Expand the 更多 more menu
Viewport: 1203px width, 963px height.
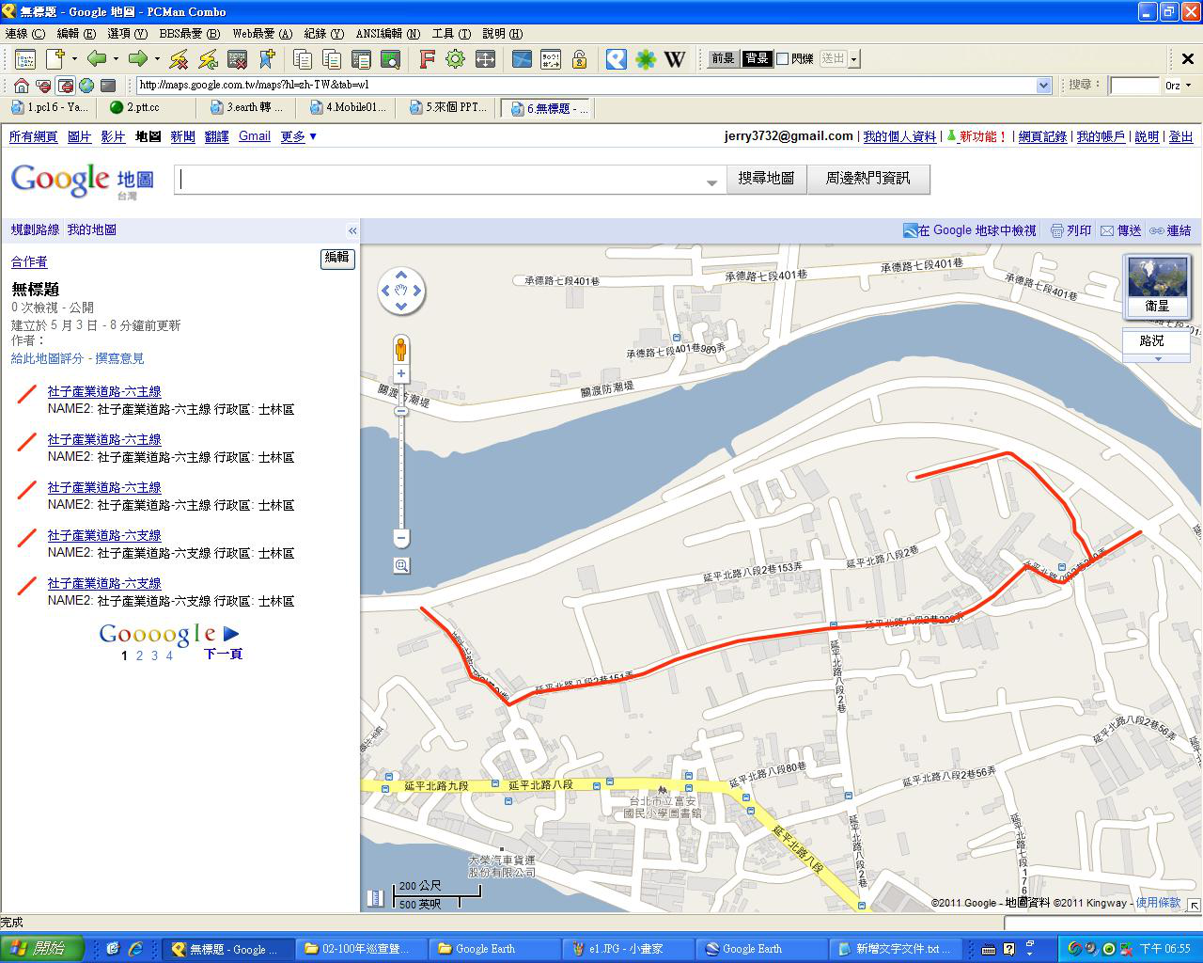(299, 136)
